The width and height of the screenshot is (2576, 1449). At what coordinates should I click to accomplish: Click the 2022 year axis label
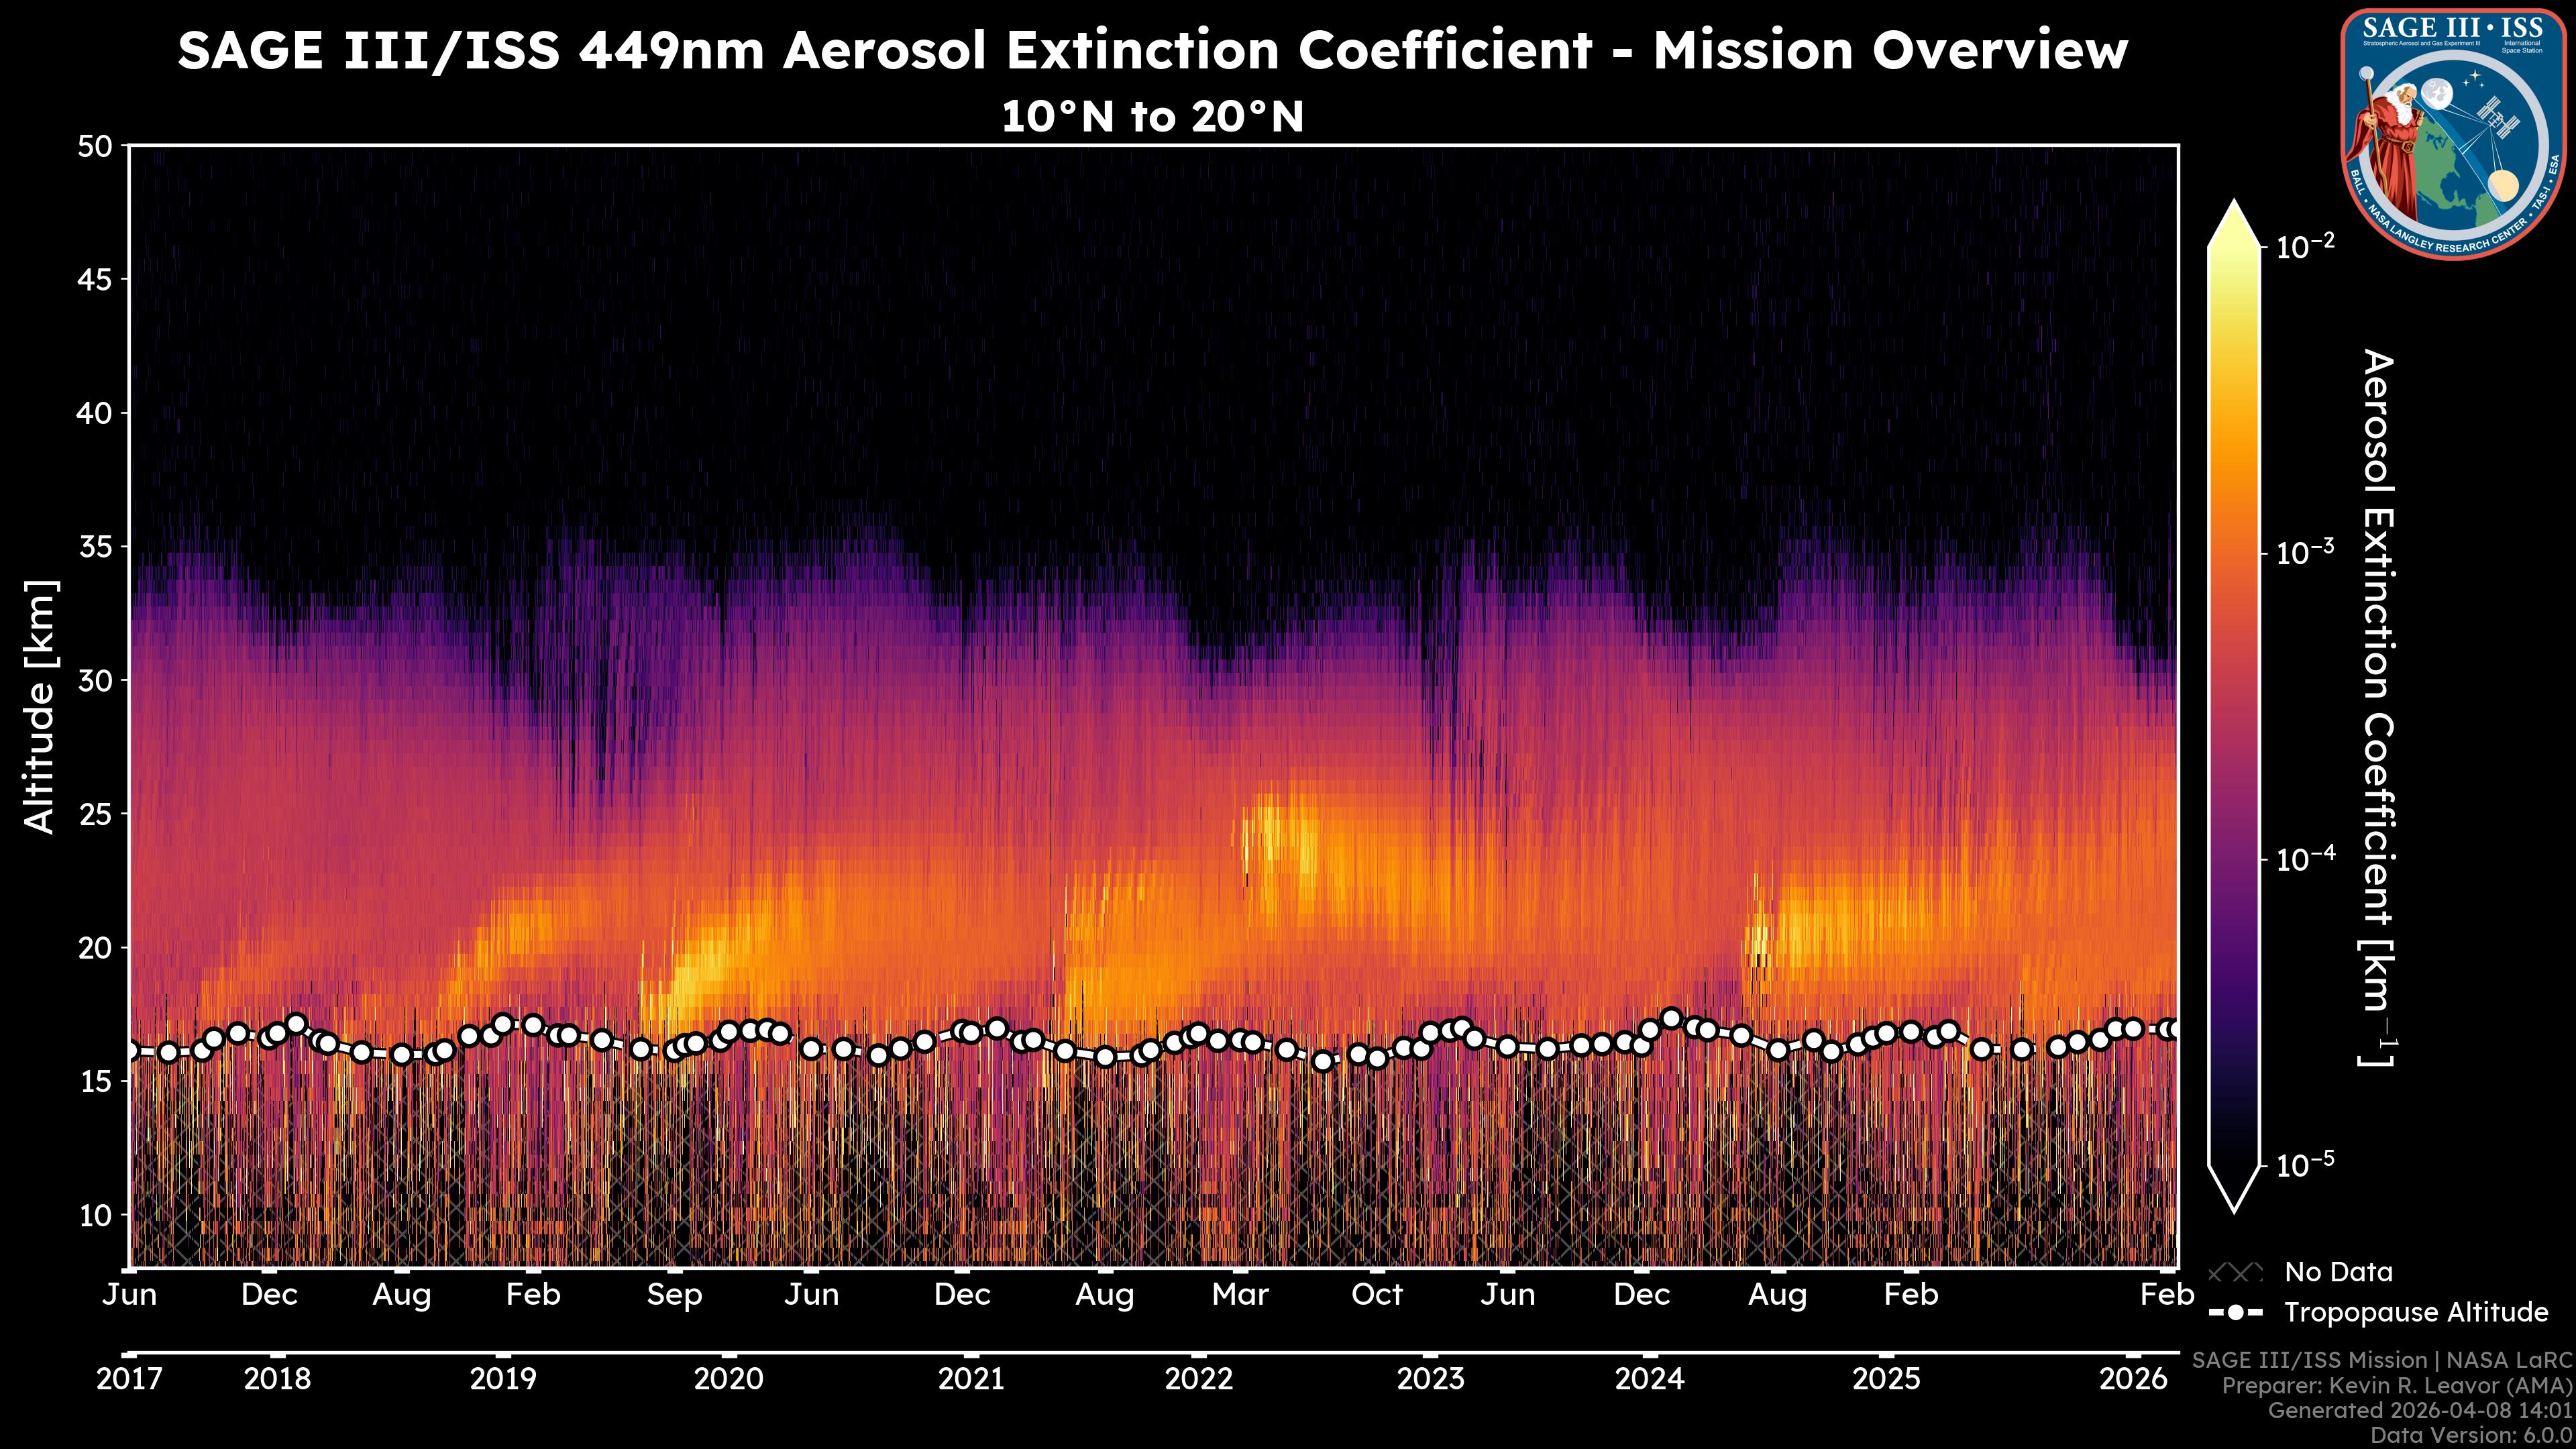(1199, 1379)
